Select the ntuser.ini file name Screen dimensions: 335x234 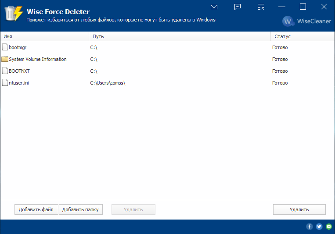19,83
